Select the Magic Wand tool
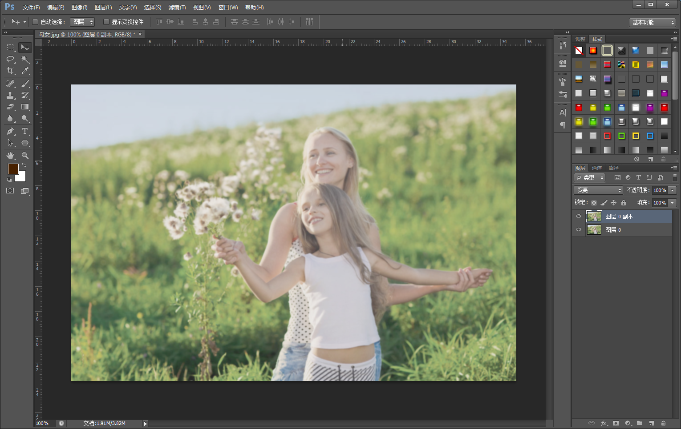 pos(25,59)
